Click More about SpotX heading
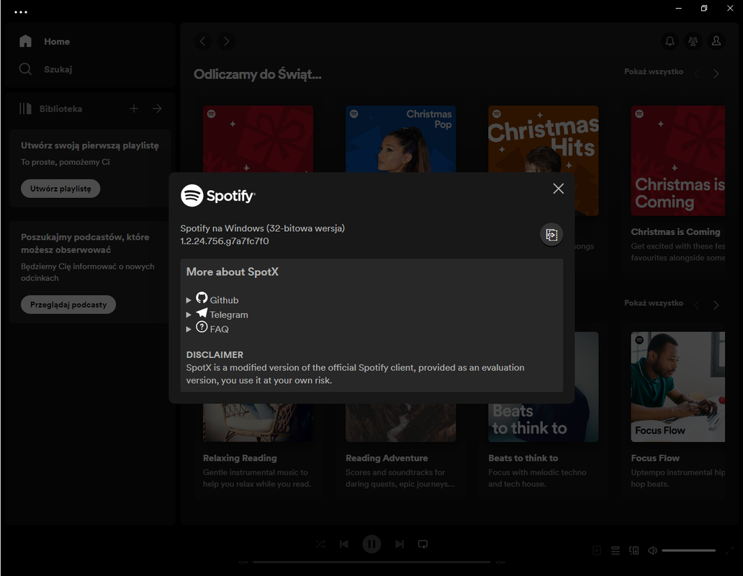This screenshot has height=576, width=743. point(232,272)
